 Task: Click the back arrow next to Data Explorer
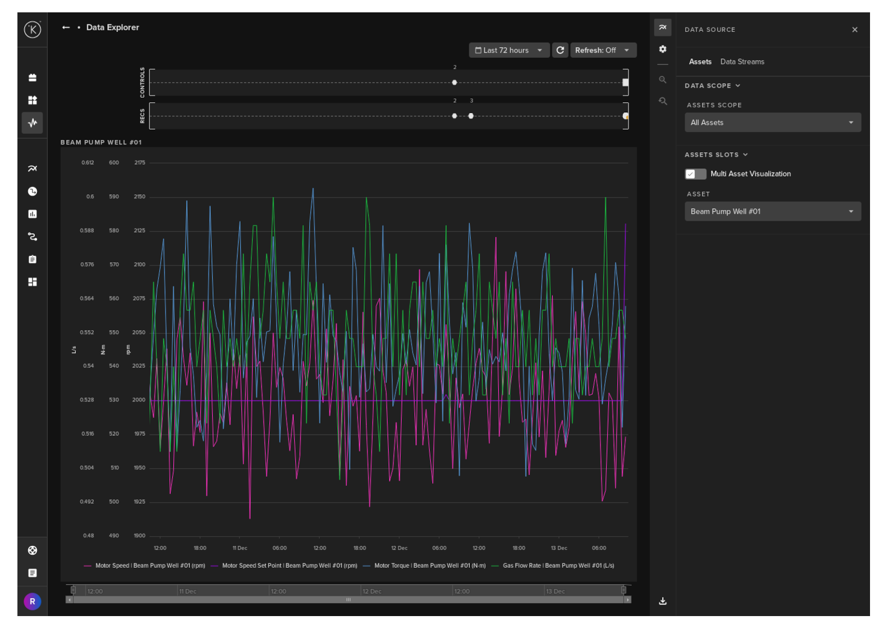pyautogui.click(x=66, y=28)
